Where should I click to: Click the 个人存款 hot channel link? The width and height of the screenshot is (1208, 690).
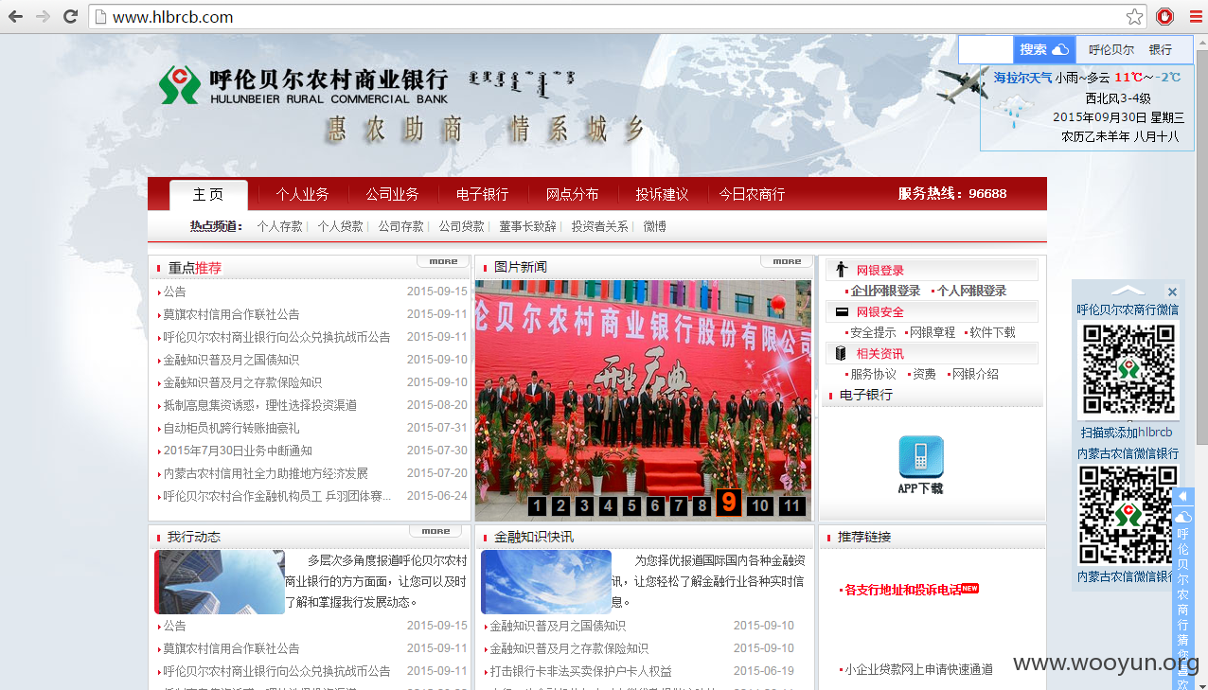(x=279, y=226)
